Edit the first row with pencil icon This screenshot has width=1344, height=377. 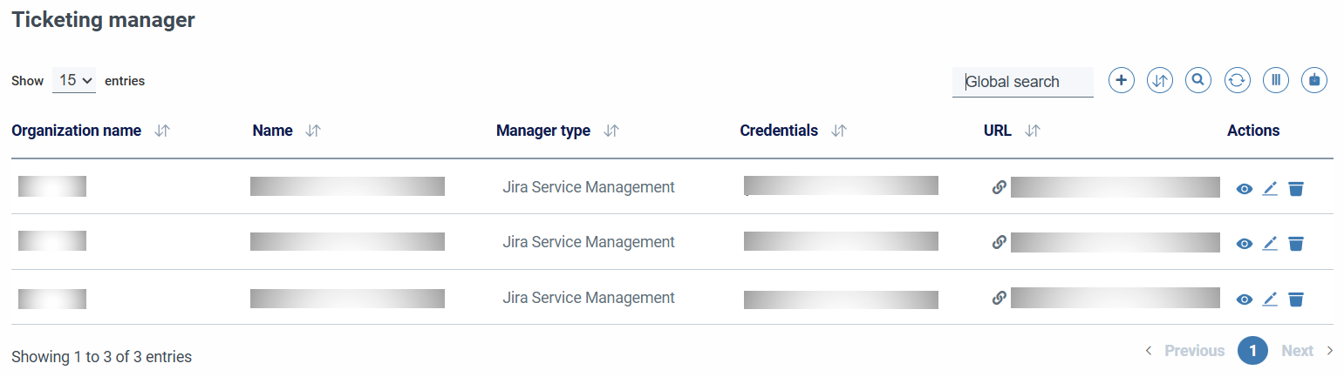[1270, 189]
